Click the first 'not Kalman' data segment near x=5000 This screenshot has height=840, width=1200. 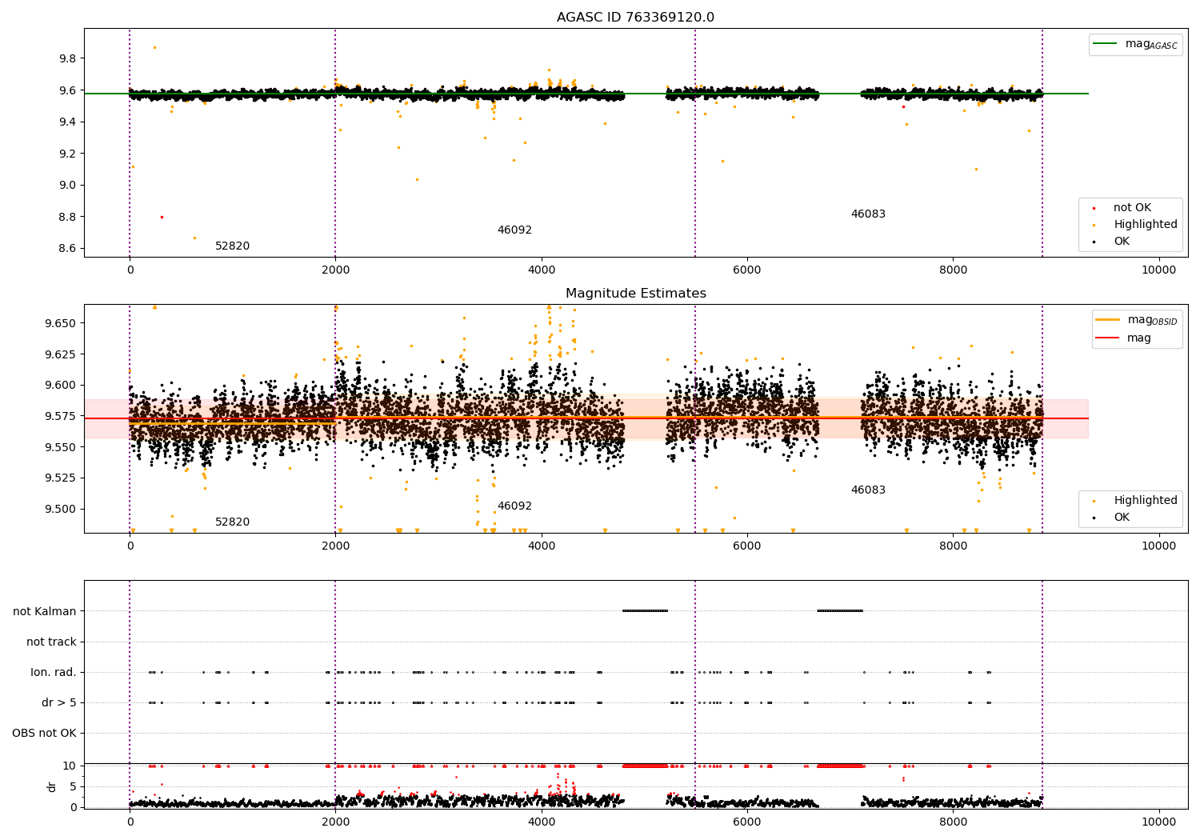pyautogui.click(x=645, y=611)
